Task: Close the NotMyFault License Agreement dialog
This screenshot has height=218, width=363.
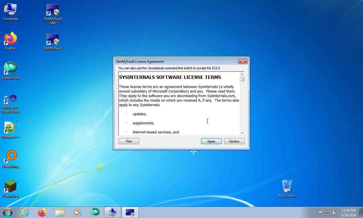Action: pyautogui.click(x=243, y=61)
